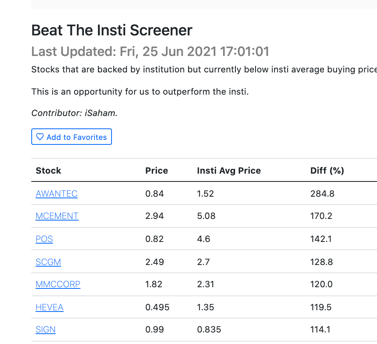Image resolution: width=377 pixels, height=344 pixels.
Task: Sort table by Price column header
Action: pos(156,171)
